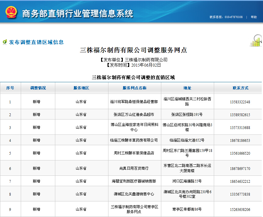Select 淄川将军路鼎恒保健品经营部 in row 1
Viewport: 263px width, 217px height.
click(x=134, y=102)
